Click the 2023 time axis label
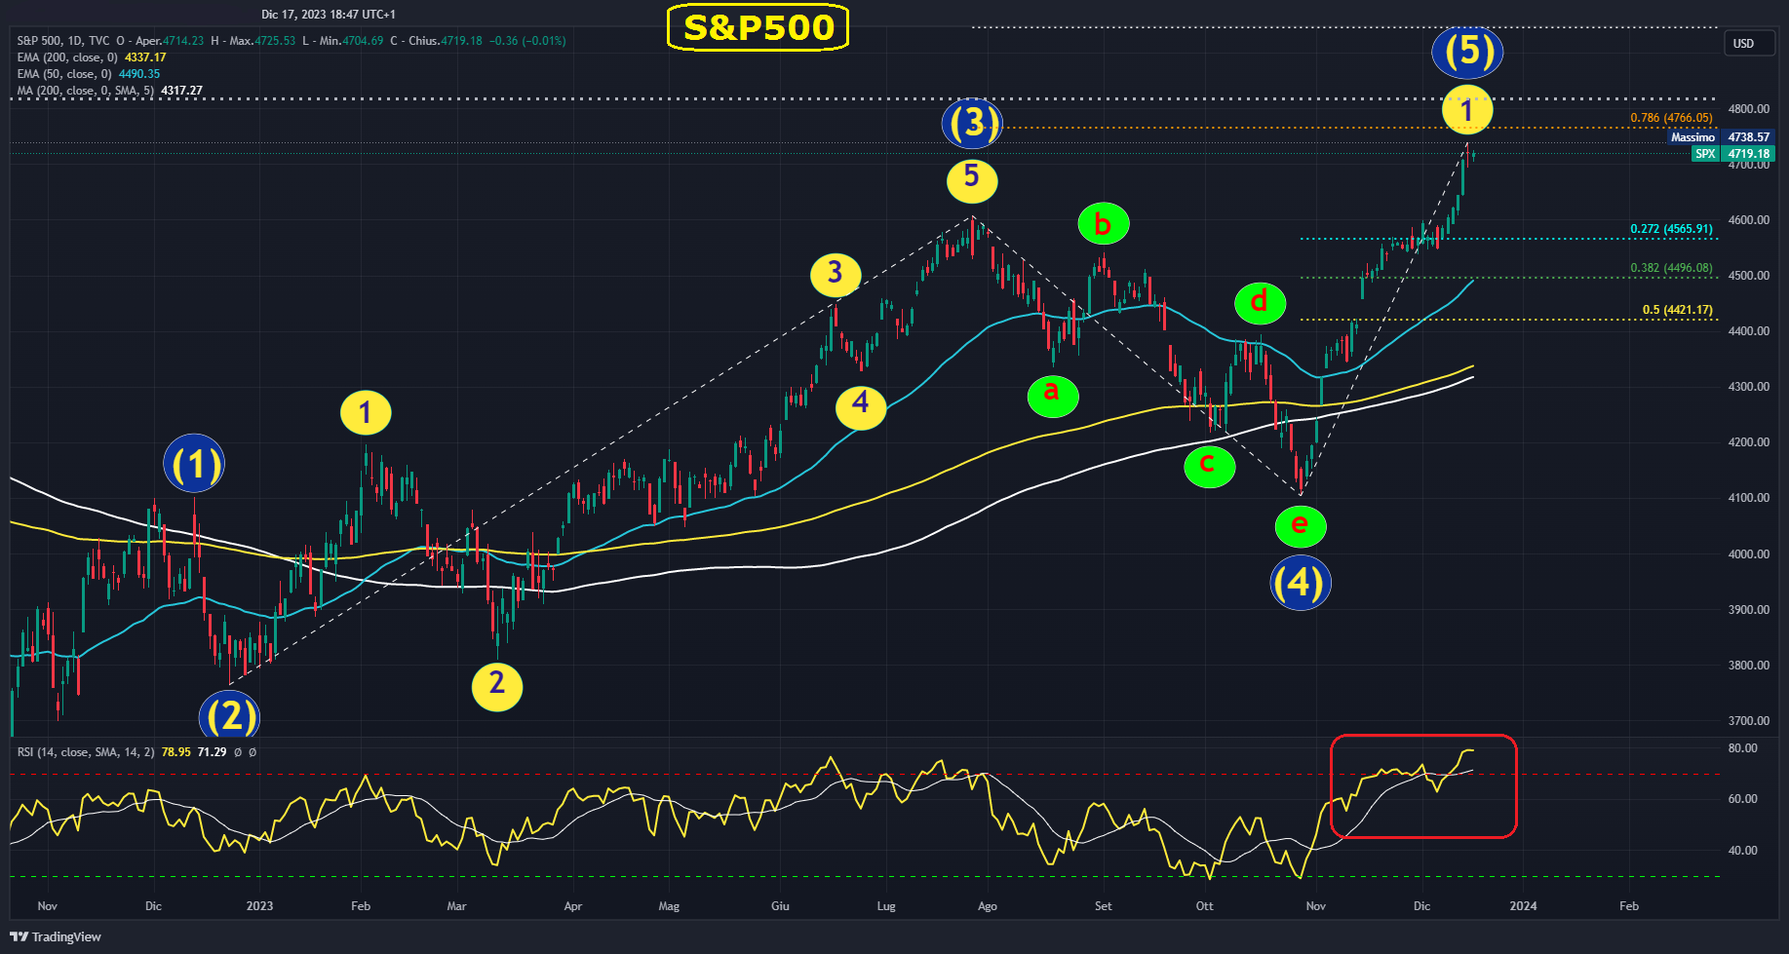 click(259, 906)
